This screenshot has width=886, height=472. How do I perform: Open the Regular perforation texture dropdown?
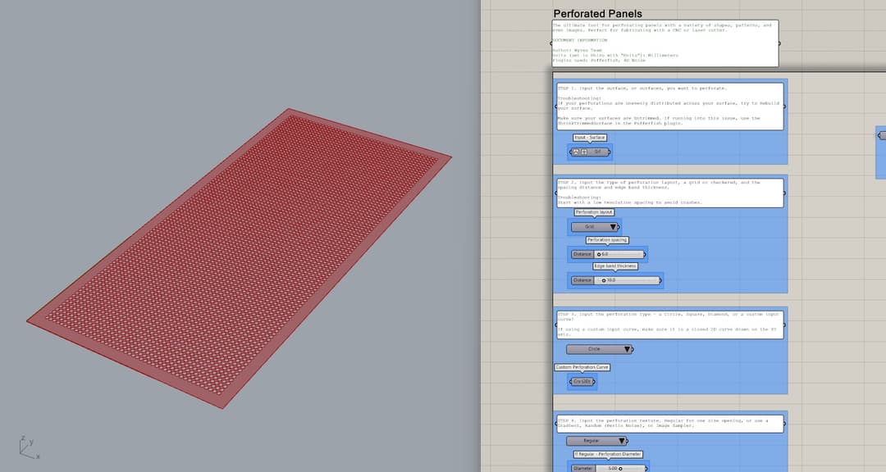(589, 440)
